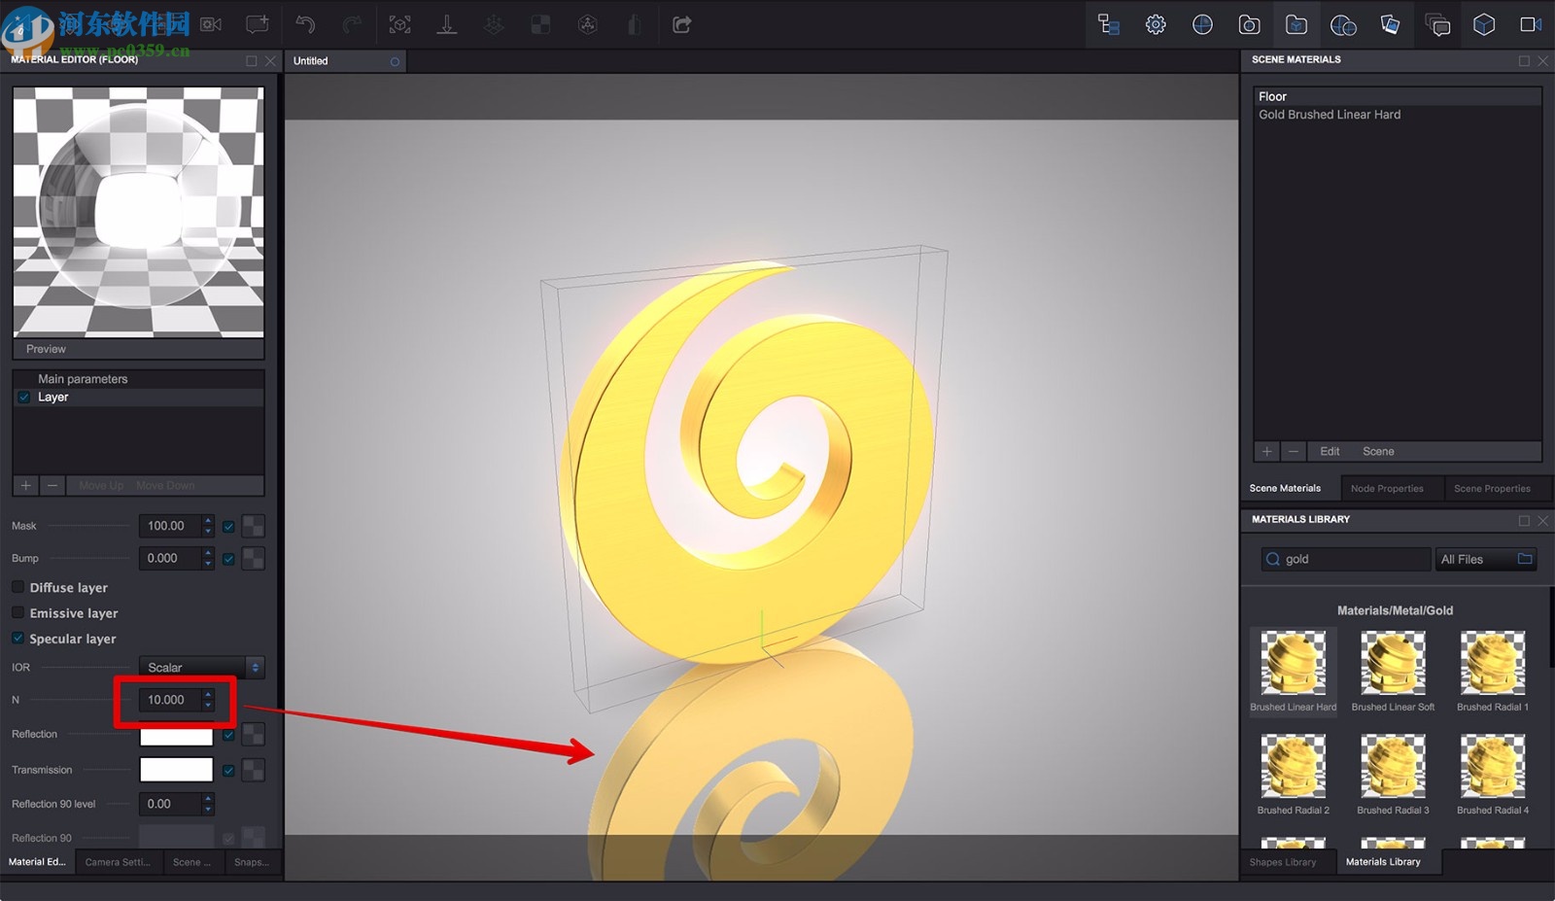
Task: Select the Brushed Radial 1 material thumbnail
Action: tap(1492, 665)
